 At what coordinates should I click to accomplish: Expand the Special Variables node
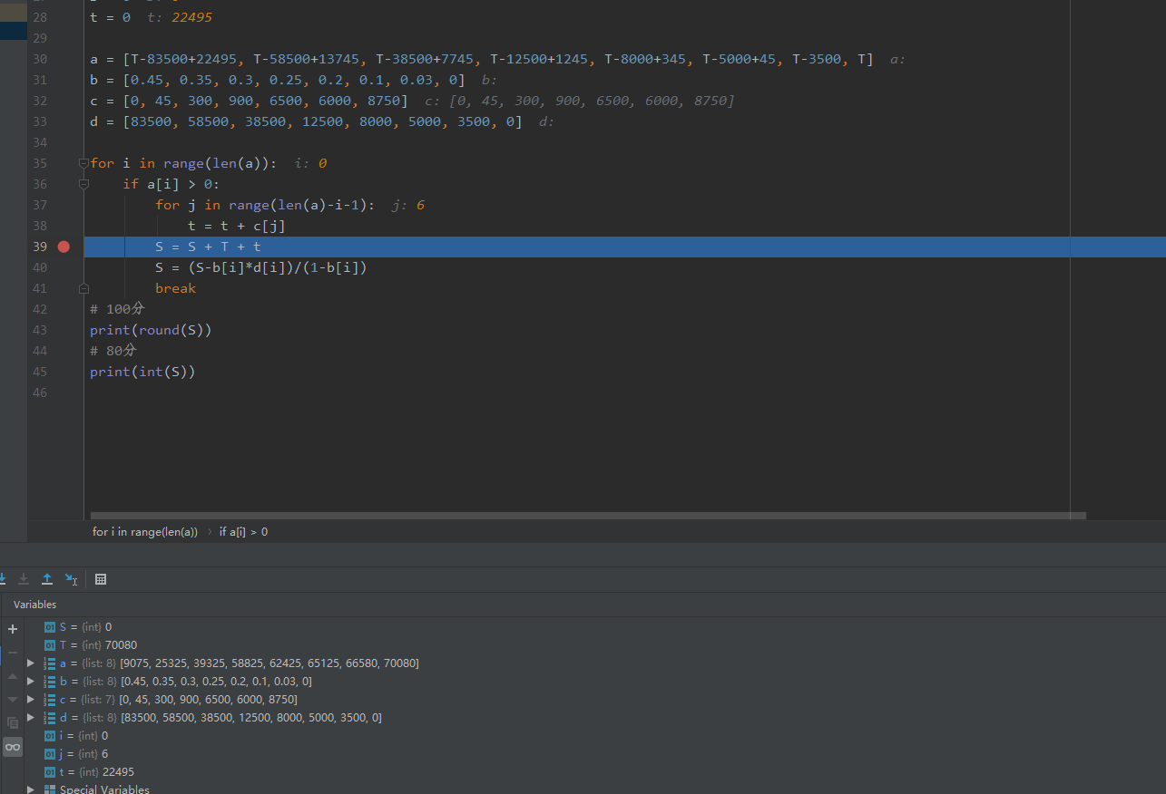pos(31,789)
